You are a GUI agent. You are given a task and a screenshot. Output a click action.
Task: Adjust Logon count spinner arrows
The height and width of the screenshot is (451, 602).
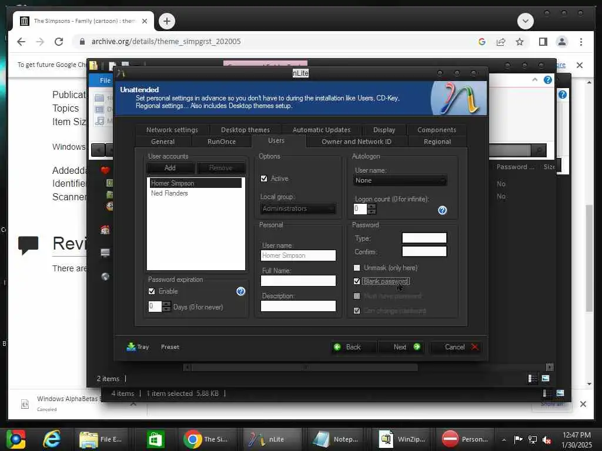372,209
